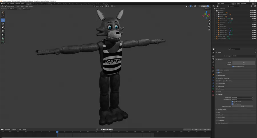
Task: Open the Cascade Size dropdown
Action: [242, 100]
